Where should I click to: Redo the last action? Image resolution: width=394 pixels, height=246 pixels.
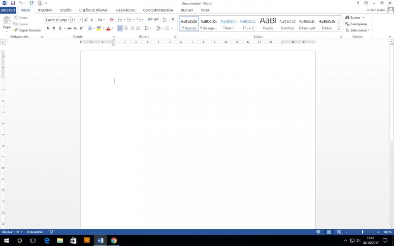(32, 3)
